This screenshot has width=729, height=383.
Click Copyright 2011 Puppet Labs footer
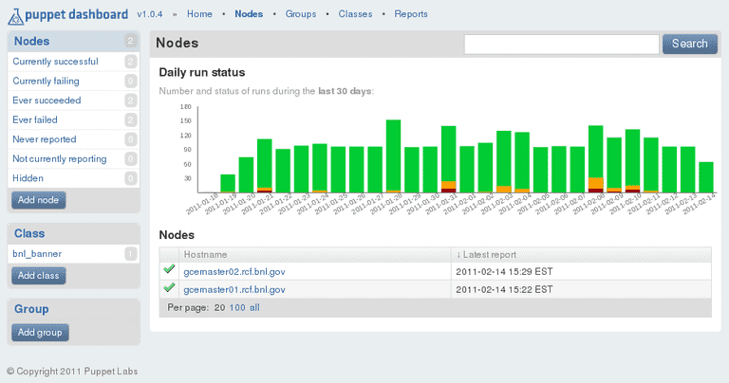point(72,372)
